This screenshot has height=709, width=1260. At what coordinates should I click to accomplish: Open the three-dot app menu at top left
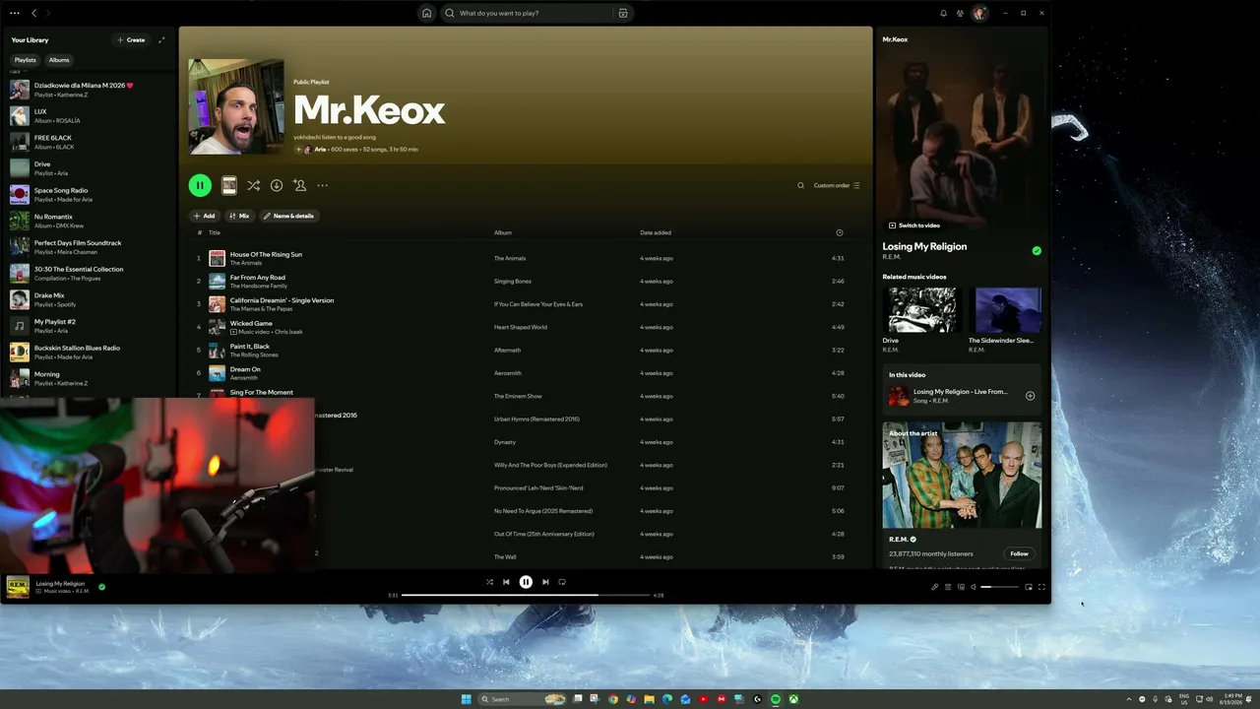click(14, 13)
